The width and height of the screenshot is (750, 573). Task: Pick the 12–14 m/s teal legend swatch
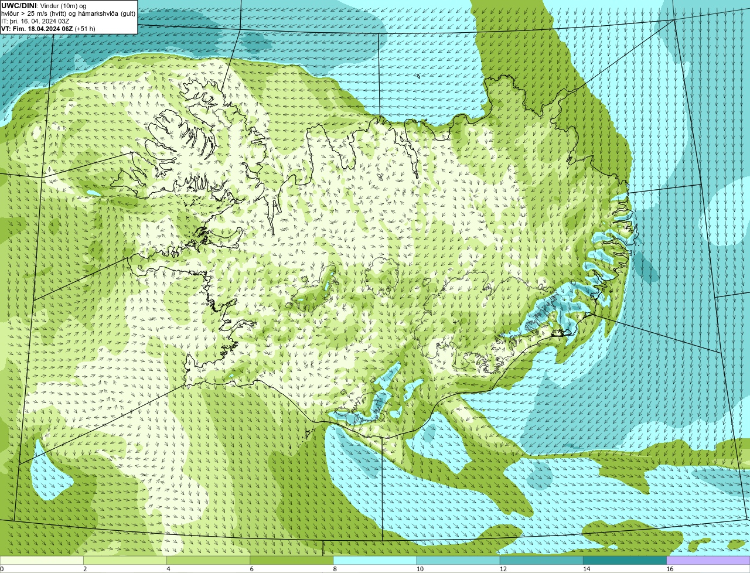click(x=541, y=561)
